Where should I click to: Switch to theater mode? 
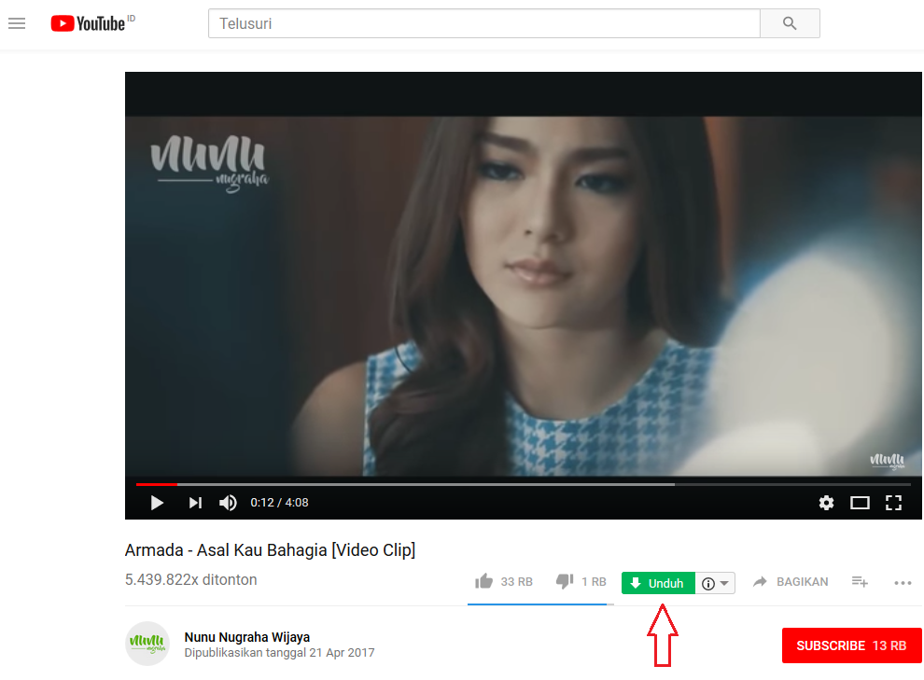point(860,503)
